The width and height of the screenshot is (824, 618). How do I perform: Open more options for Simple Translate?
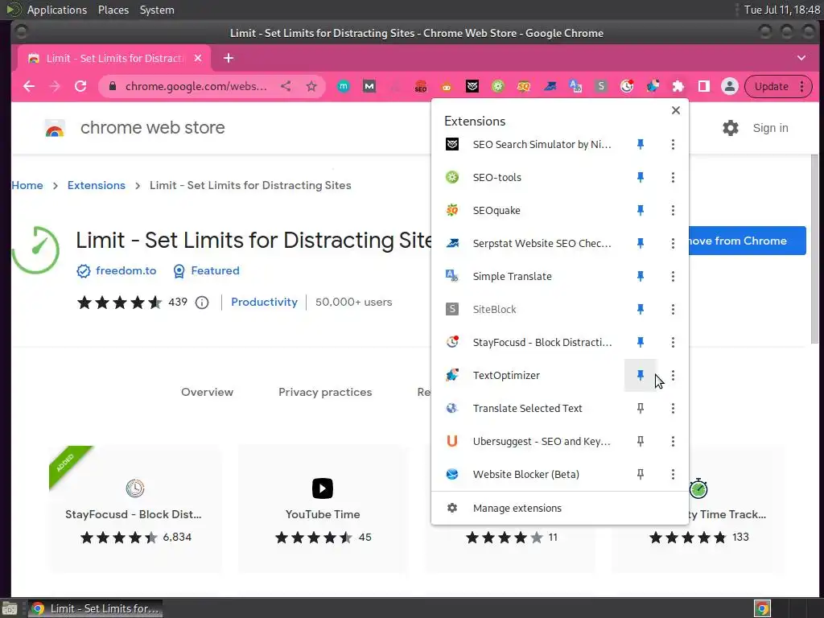pos(673,277)
